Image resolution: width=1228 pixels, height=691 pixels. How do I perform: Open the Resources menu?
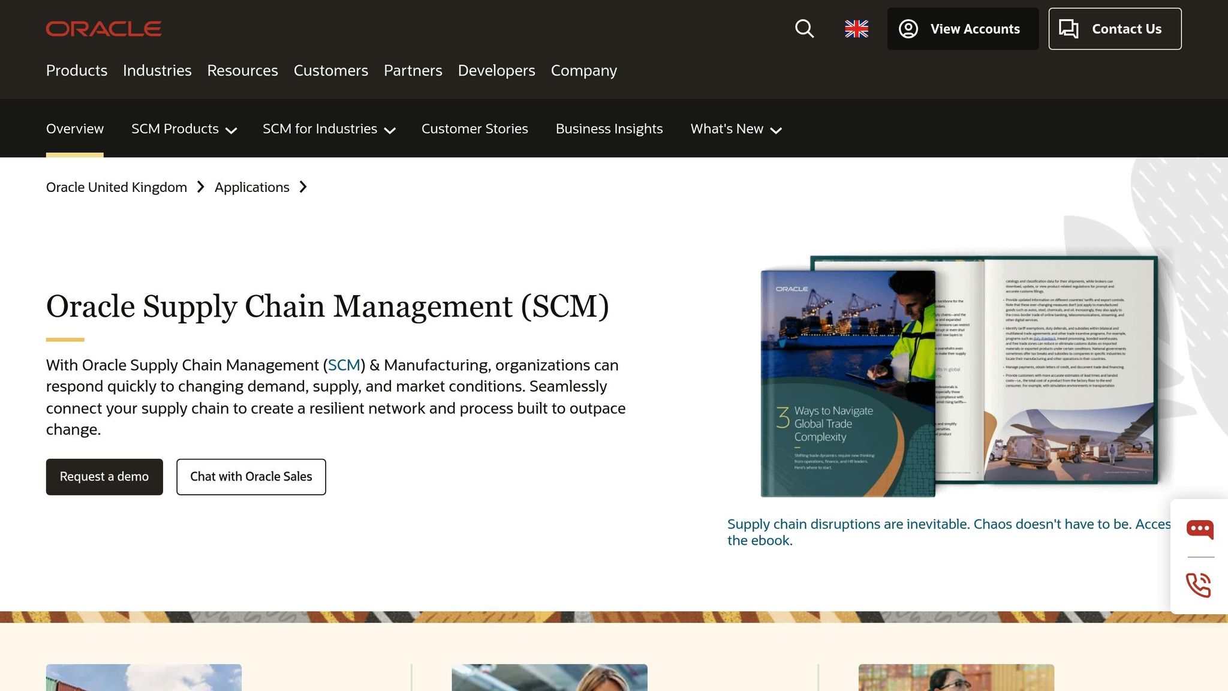(243, 70)
